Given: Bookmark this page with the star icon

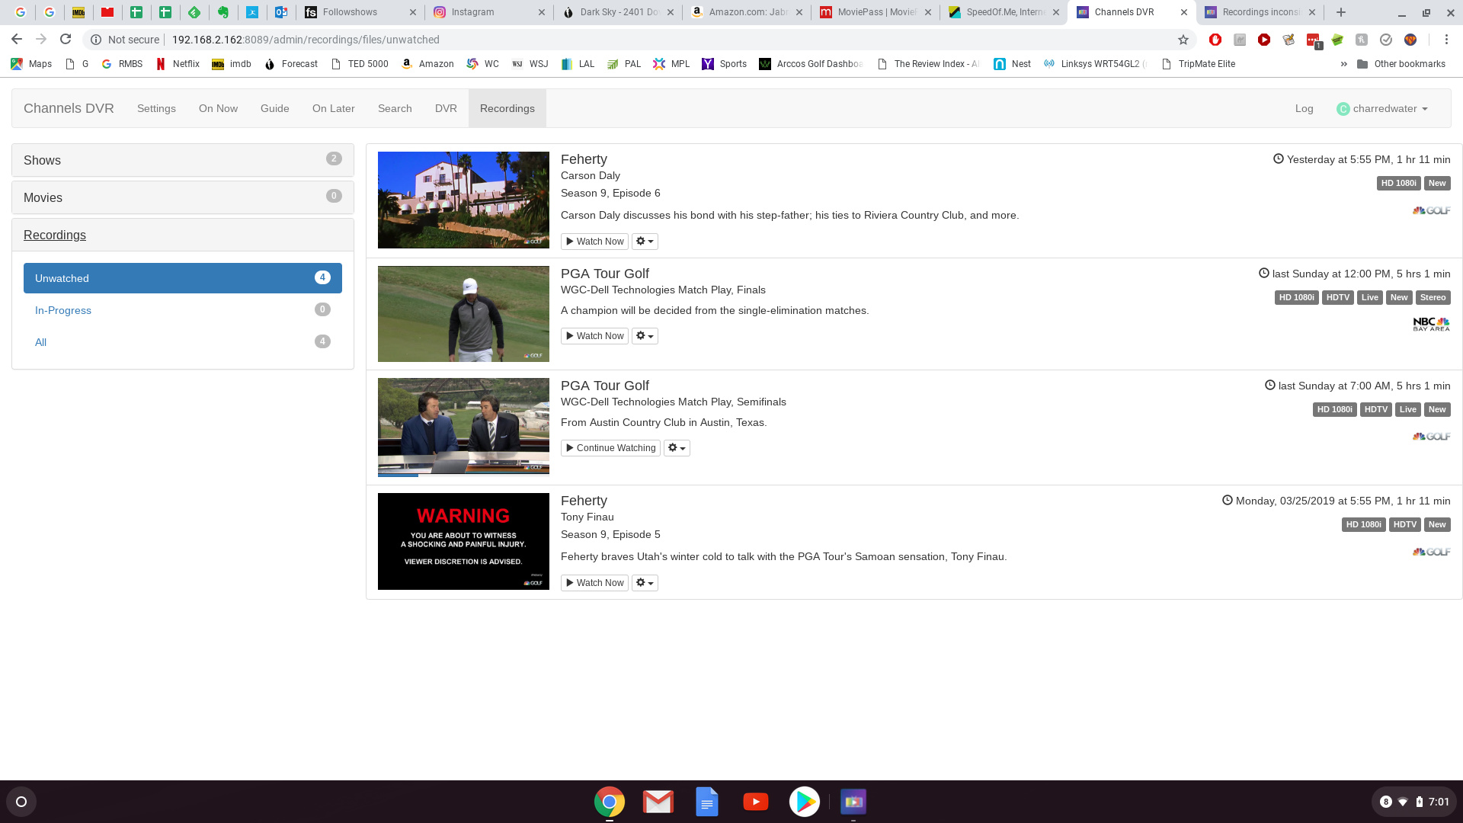Looking at the screenshot, I should click(x=1183, y=40).
